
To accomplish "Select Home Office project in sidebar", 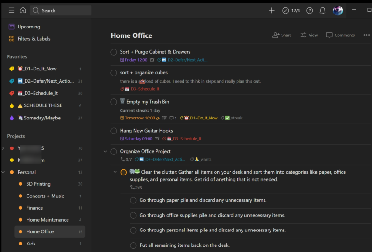I will [x=50, y=231].
